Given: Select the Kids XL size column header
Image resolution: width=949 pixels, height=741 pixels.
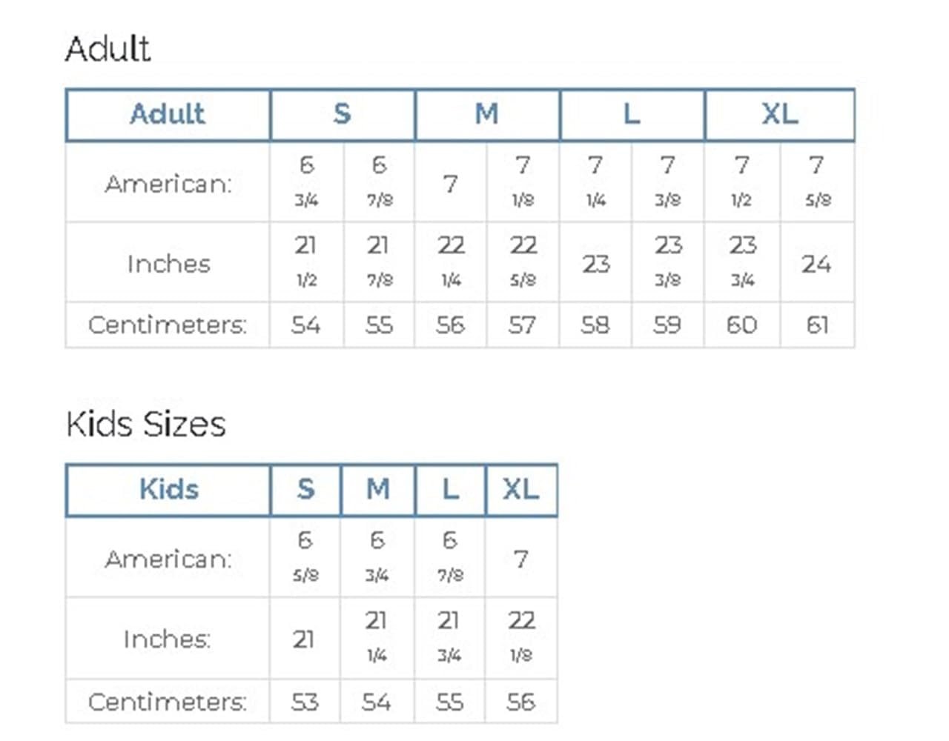Looking at the screenshot, I should [x=521, y=491].
